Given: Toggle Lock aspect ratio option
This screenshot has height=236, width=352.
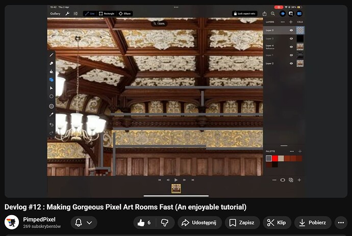Looking at the screenshot, I should tap(245, 14).
